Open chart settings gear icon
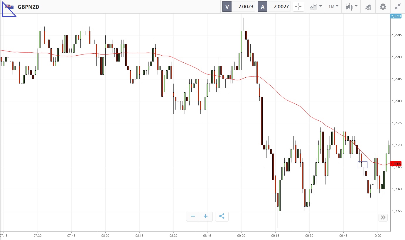Image resolution: width=405 pixels, height=240 pixels. pyautogui.click(x=383, y=7)
